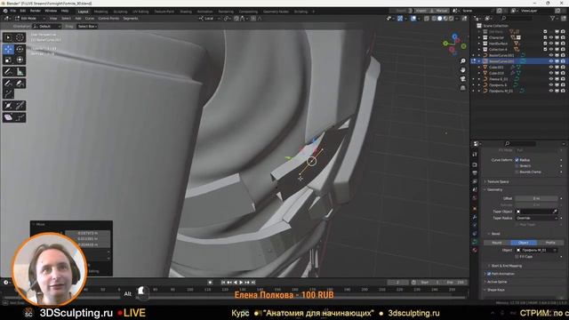Image resolution: width=569 pixels, height=320 pixels.
Task: Select Round bevel mode button
Action: (497, 243)
